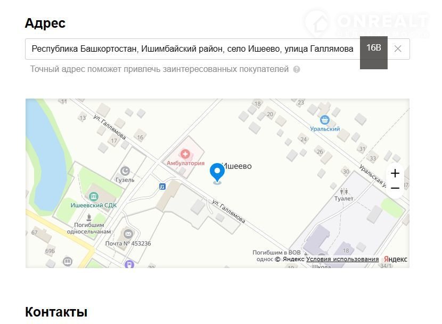442x324 pixels.
Task: Click the Амбулатория medical cross icon
Action: [185, 155]
